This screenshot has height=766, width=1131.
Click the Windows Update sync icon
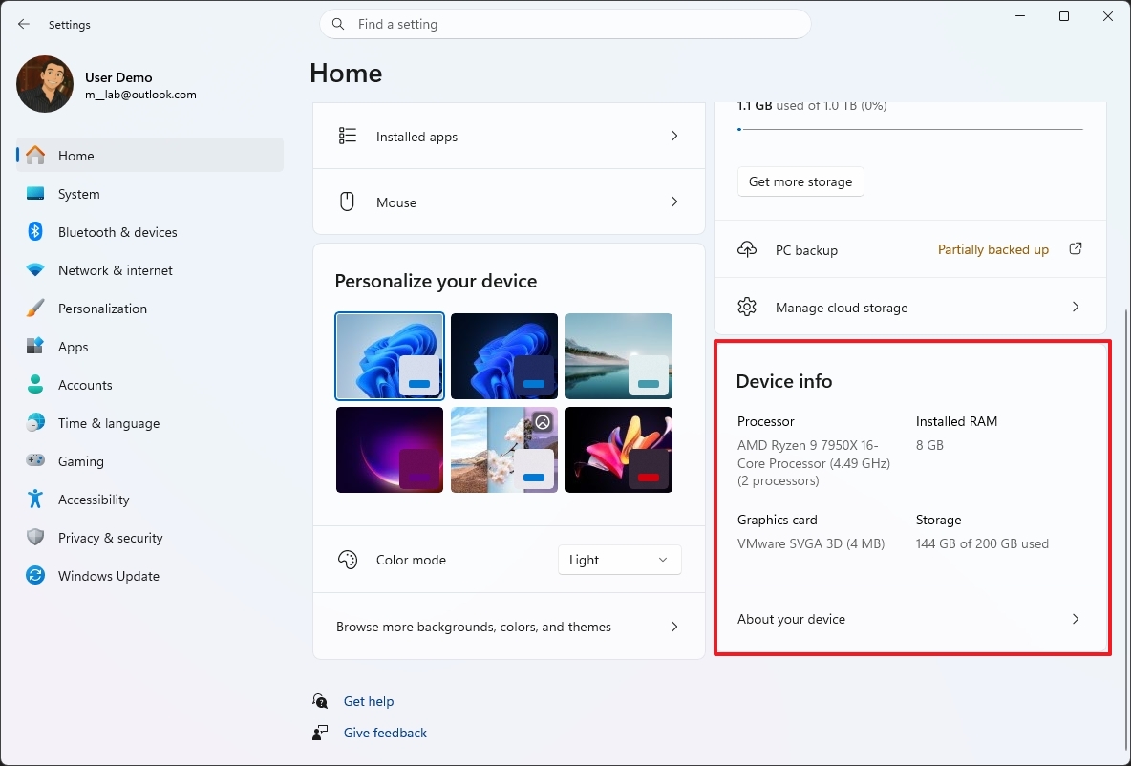point(35,576)
